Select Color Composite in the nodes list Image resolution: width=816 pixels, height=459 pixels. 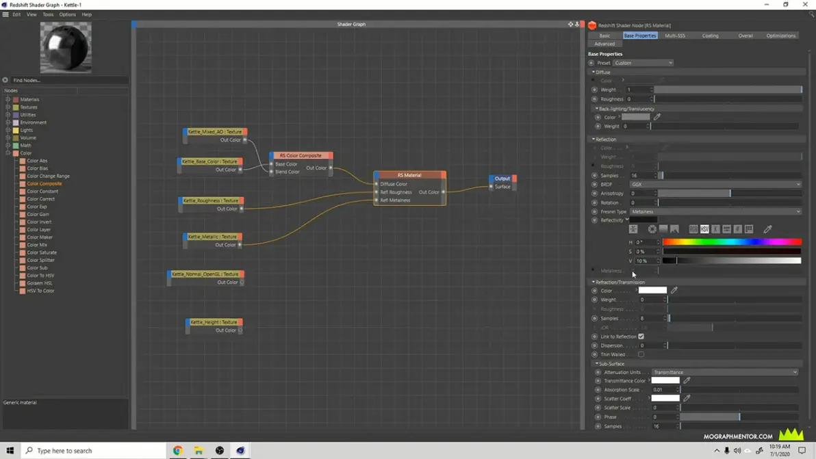click(x=44, y=183)
